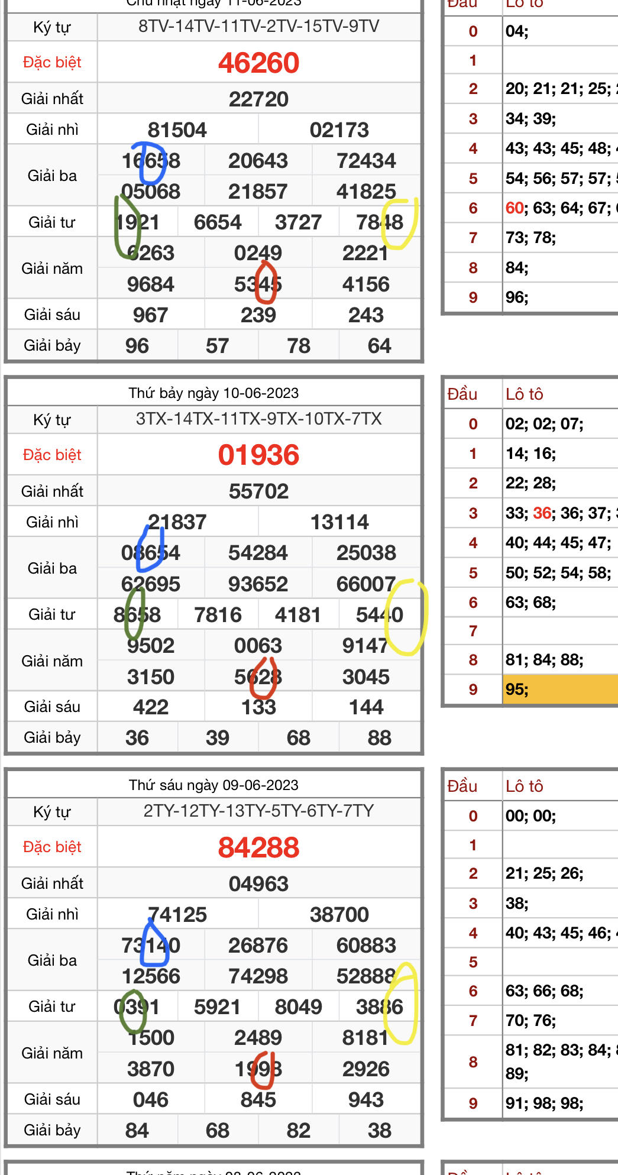Click fifth prize number 3150
The image size is (618, 1175).
click(x=151, y=676)
